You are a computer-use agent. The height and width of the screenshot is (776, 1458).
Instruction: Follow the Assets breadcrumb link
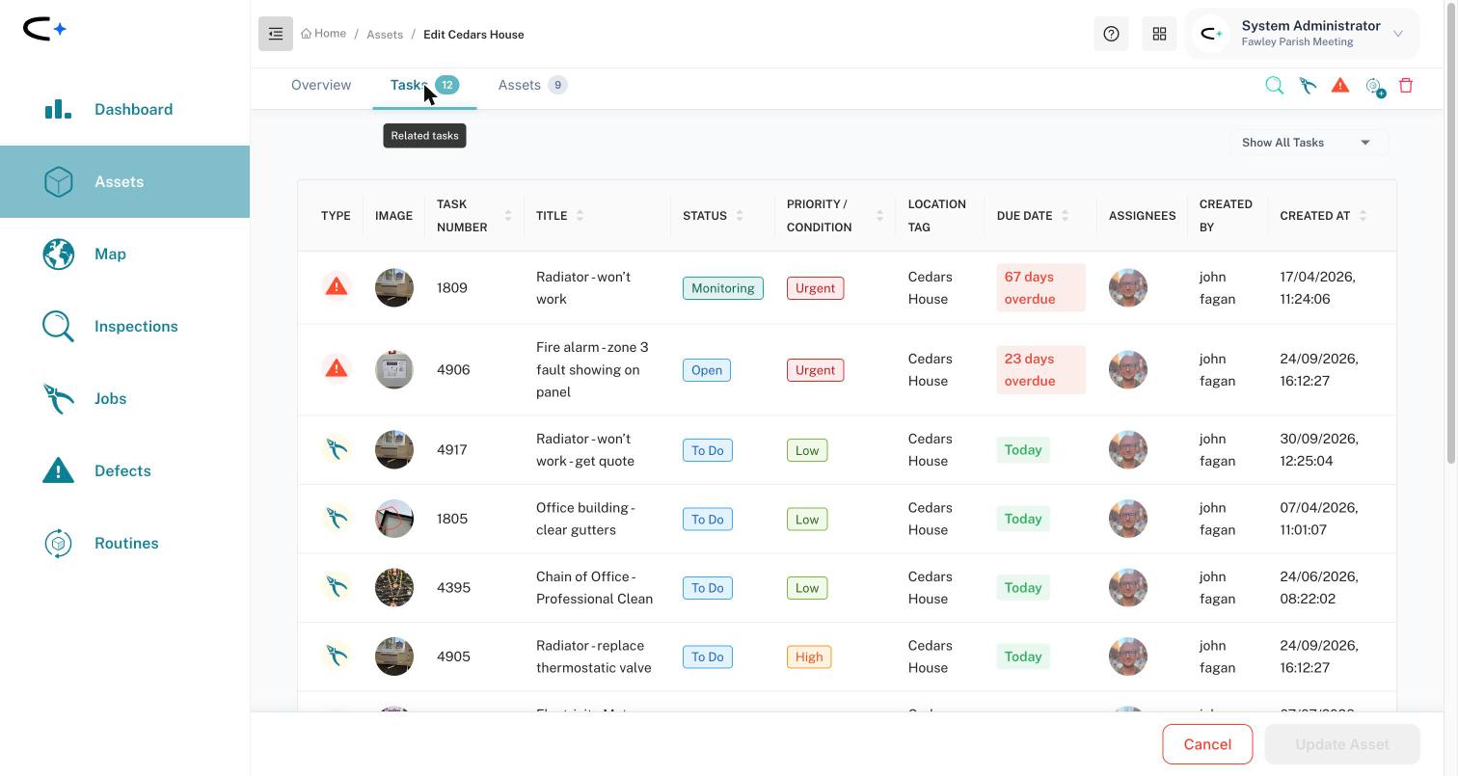coord(385,35)
